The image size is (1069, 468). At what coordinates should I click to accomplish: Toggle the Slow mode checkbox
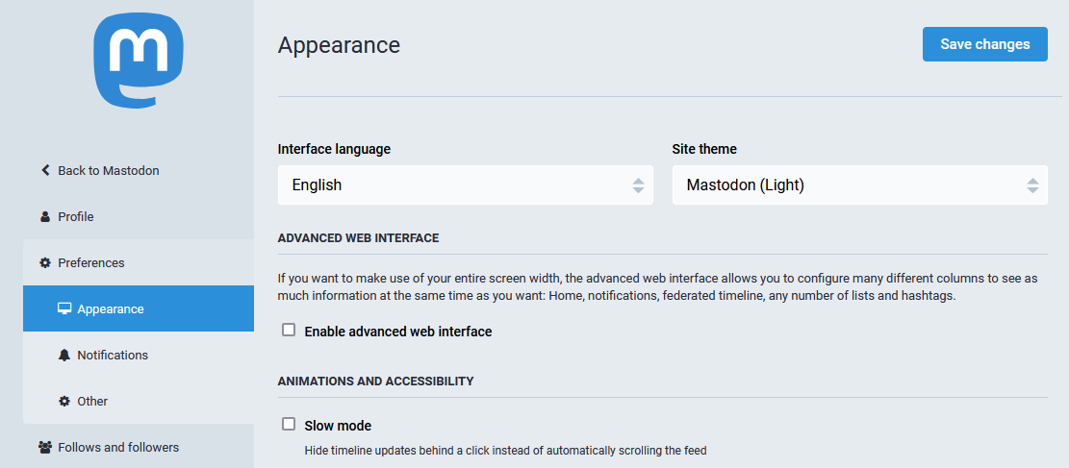point(289,425)
